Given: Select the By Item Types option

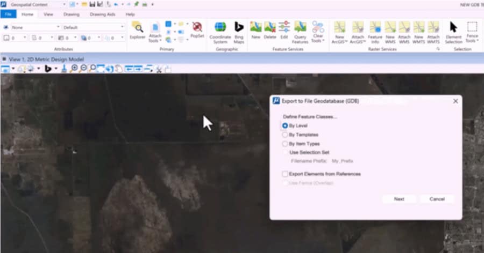Looking at the screenshot, I should pos(285,144).
